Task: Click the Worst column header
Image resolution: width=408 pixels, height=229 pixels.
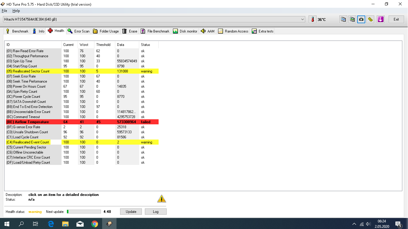Action: point(86,45)
